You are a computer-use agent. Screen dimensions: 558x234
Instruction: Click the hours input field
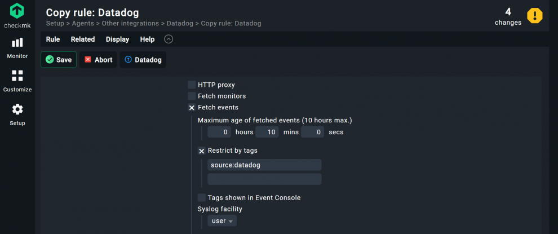click(219, 132)
